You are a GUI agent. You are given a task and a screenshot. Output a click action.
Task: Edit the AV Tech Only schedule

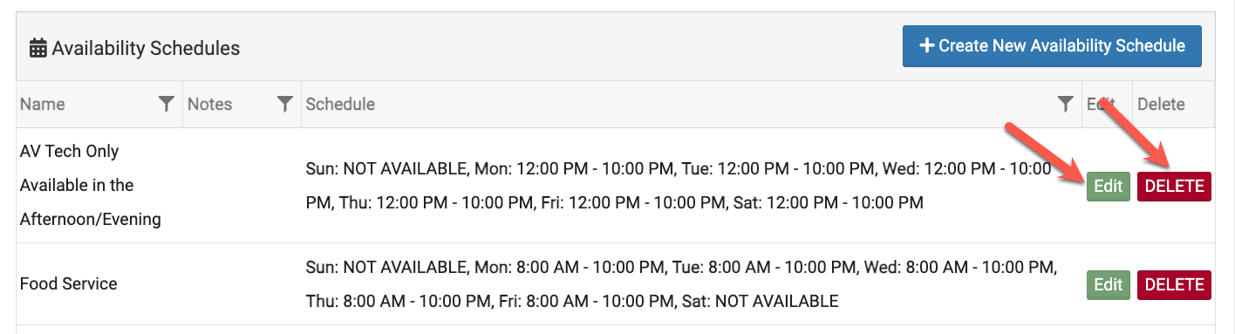coord(1108,187)
